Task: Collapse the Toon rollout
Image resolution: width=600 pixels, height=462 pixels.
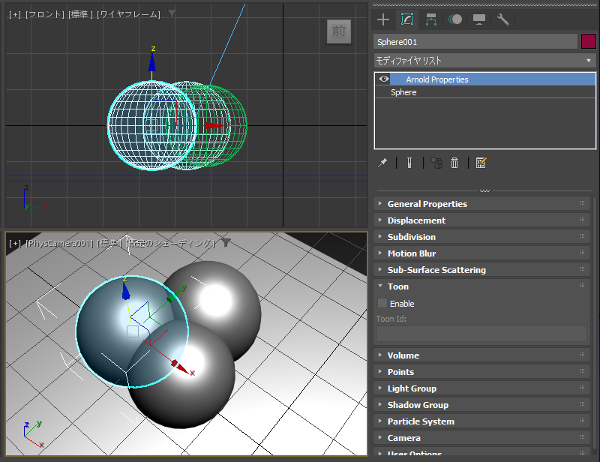Action: [481, 286]
